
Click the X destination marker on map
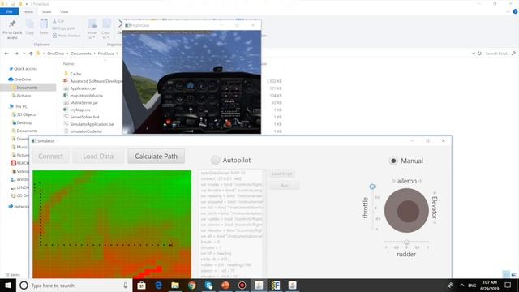click(170, 245)
